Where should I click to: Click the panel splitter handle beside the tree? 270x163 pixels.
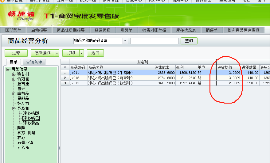[59, 148]
